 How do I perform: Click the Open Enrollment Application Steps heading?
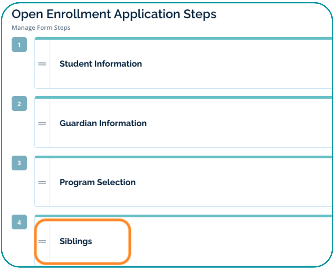coord(114,14)
